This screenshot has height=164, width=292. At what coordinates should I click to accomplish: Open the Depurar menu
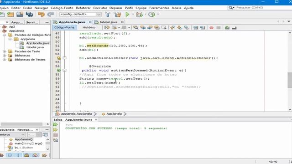click(x=116, y=8)
